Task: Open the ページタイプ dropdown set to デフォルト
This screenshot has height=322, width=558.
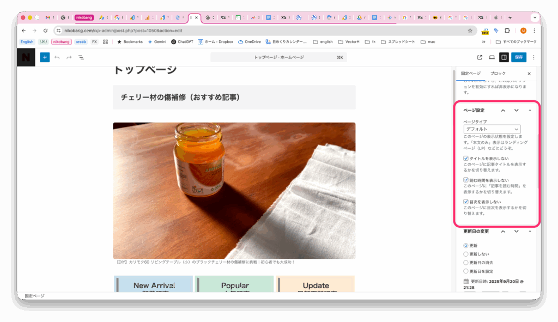Action: pyautogui.click(x=492, y=129)
